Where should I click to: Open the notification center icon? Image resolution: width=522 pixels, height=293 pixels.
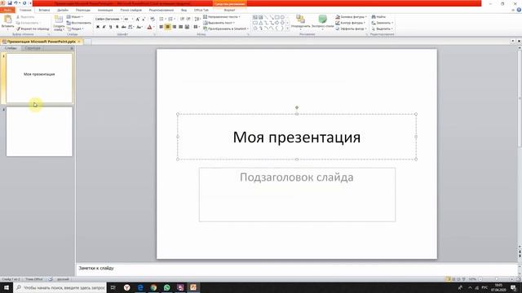coord(514,287)
